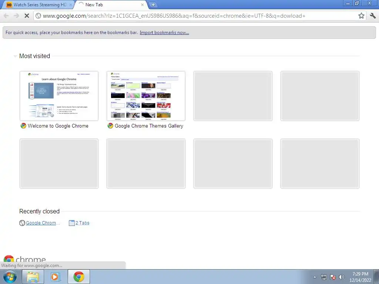
Task: Stop loading with the X button
Action: (x=27, y=16)
